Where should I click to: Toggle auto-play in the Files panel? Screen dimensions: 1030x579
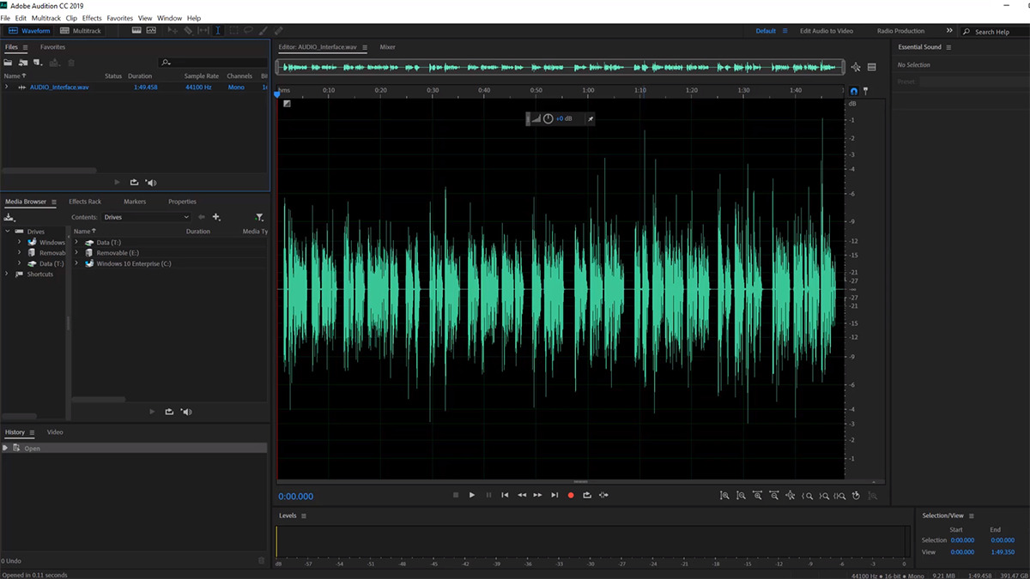151,182
